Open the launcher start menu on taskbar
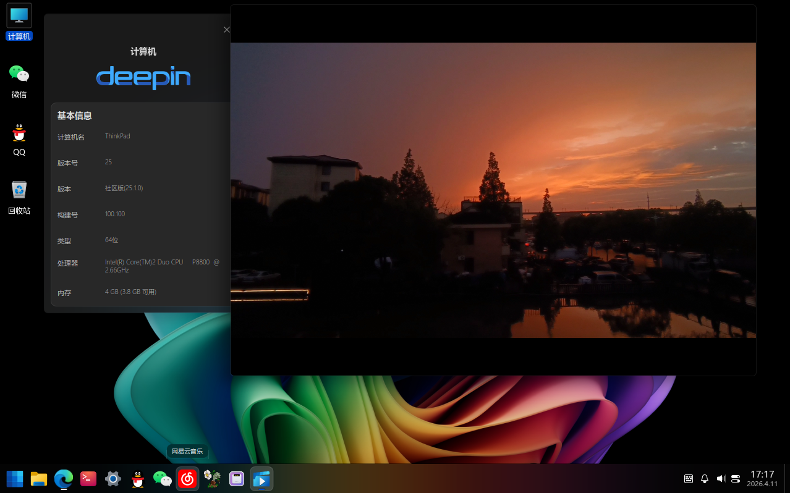The width and height of the screenshot is (790, 493). pos(15,479)
